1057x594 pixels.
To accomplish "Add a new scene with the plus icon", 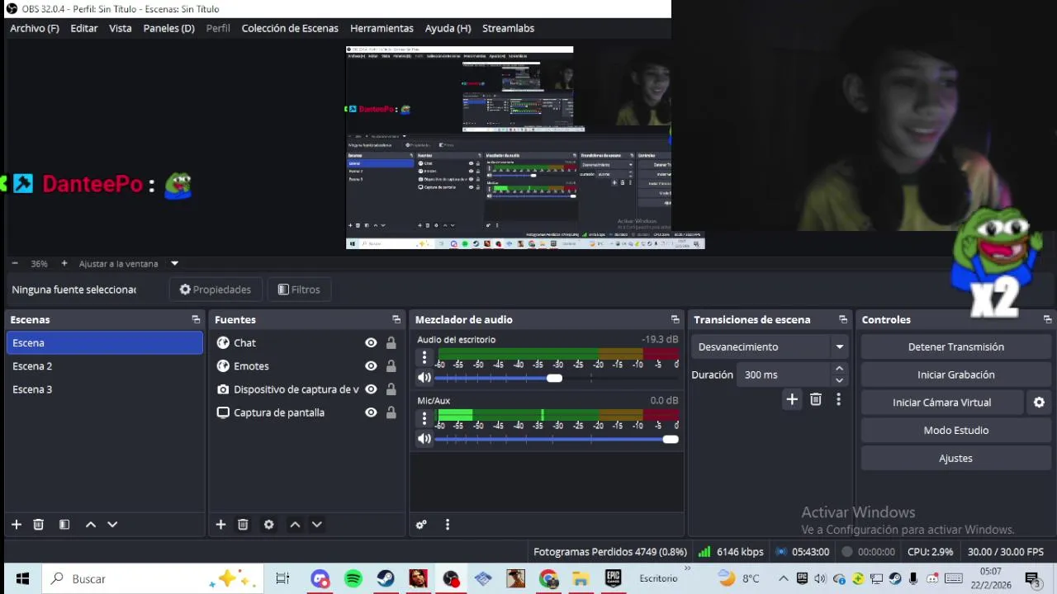I will (x=16, y=525).
